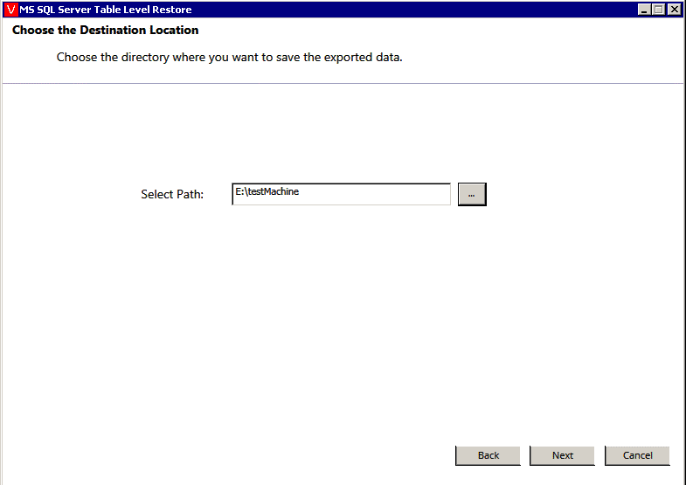Proceed with the Next button
The height and width of the screenshot is (485, 686).
(x=562, y=455)
